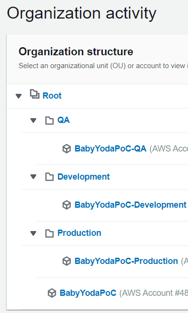Click the BabyYodaPoC-Production account cube icon

(x=67, y=261)
